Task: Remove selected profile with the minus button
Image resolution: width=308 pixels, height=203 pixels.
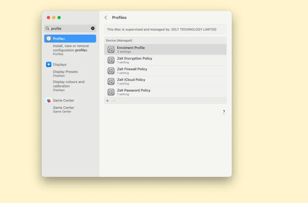Action: (x=114, y=101)
